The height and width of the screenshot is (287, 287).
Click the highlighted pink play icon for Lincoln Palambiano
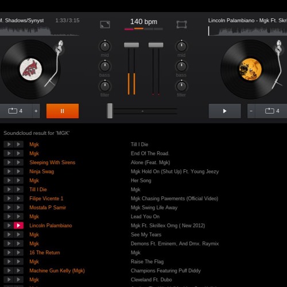tap(18, 226)
